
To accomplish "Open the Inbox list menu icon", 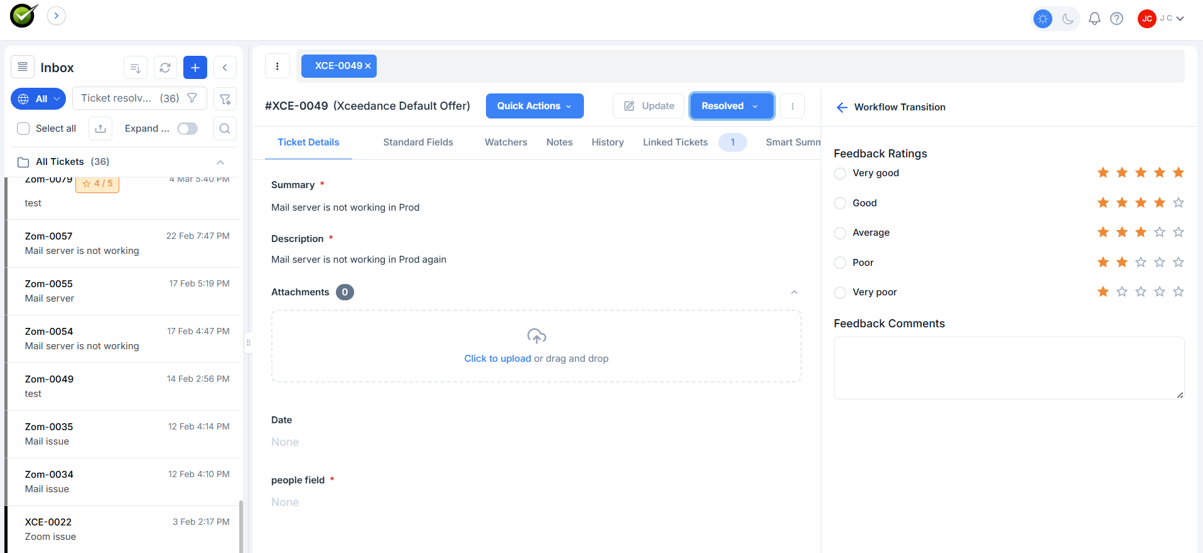I will tap(23, 66).
